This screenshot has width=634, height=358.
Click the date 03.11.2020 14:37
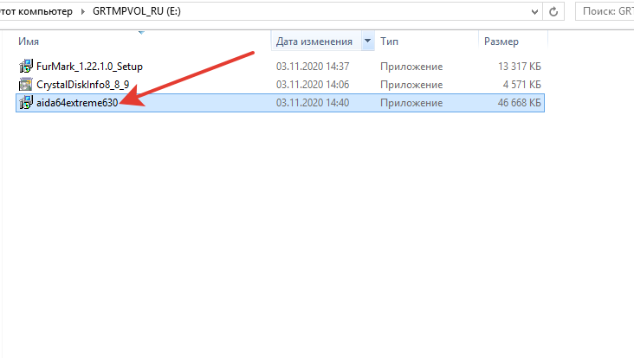coord(313,67)
